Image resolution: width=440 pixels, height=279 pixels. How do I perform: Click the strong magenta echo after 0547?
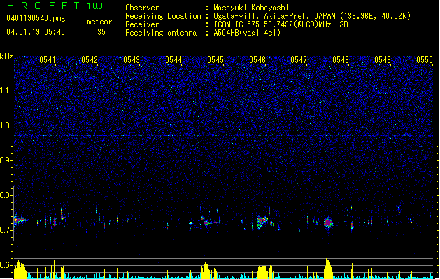click(328, 223)
